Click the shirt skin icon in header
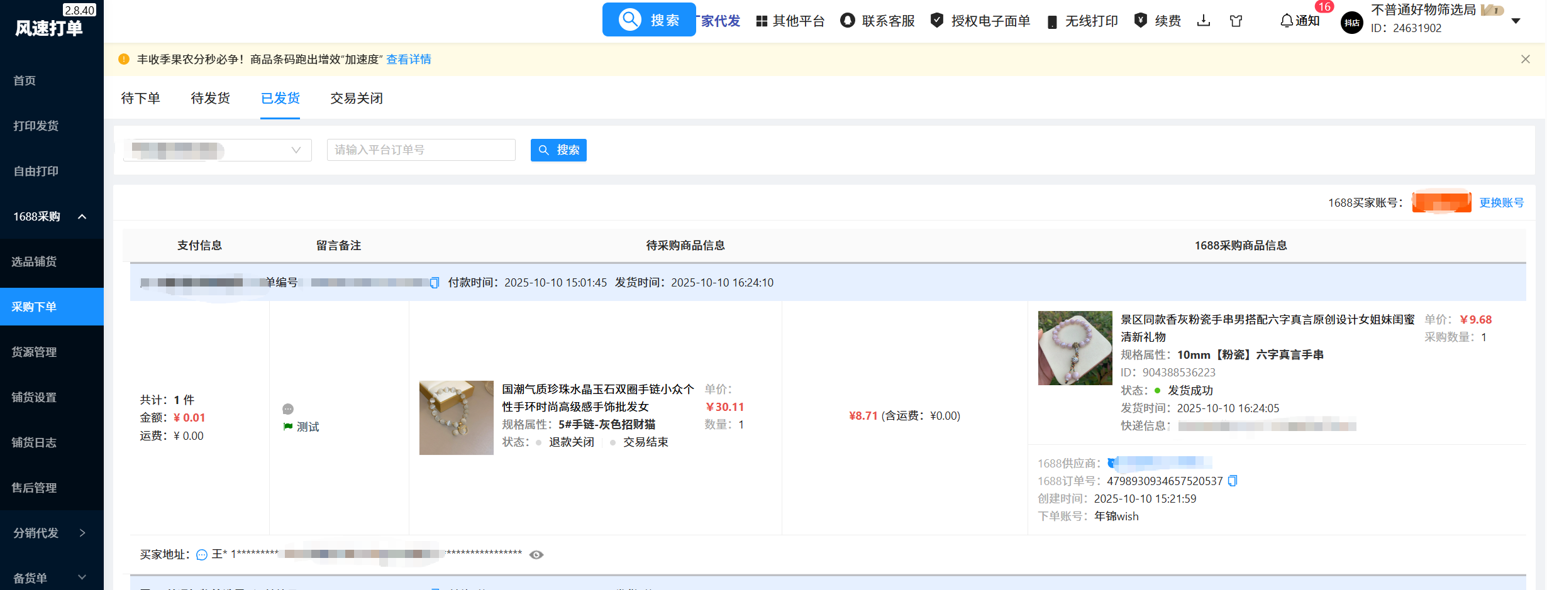This screenshot has width=1547, height=590. click(1236, 21)
